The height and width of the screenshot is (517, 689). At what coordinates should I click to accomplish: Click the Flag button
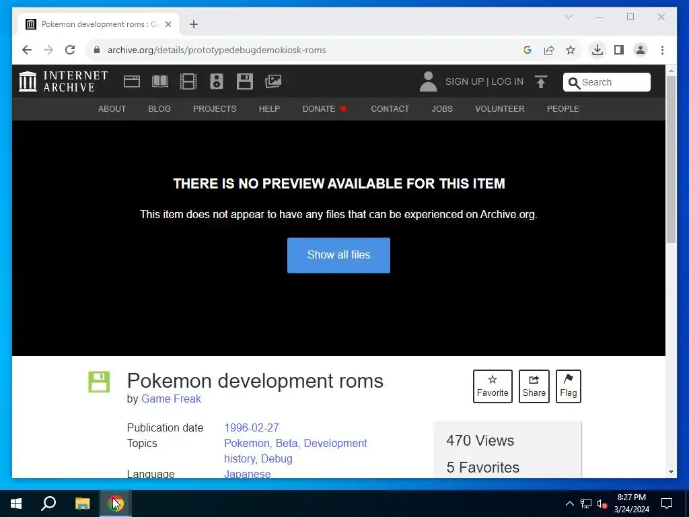(x=568, y=386)
